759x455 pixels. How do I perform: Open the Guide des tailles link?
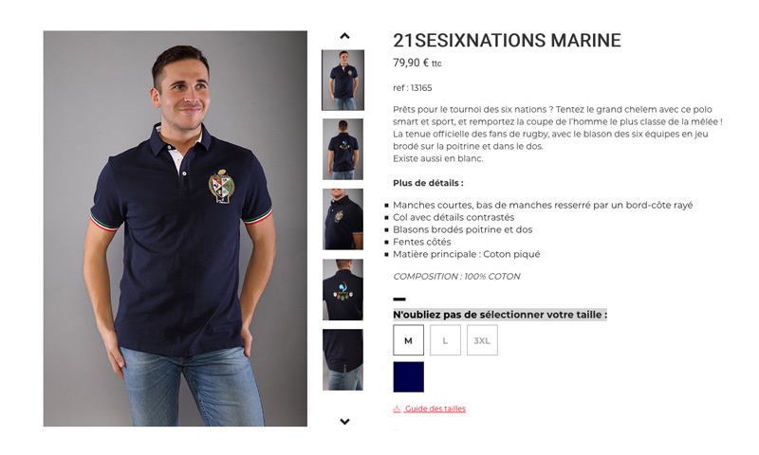click(435, 409)
